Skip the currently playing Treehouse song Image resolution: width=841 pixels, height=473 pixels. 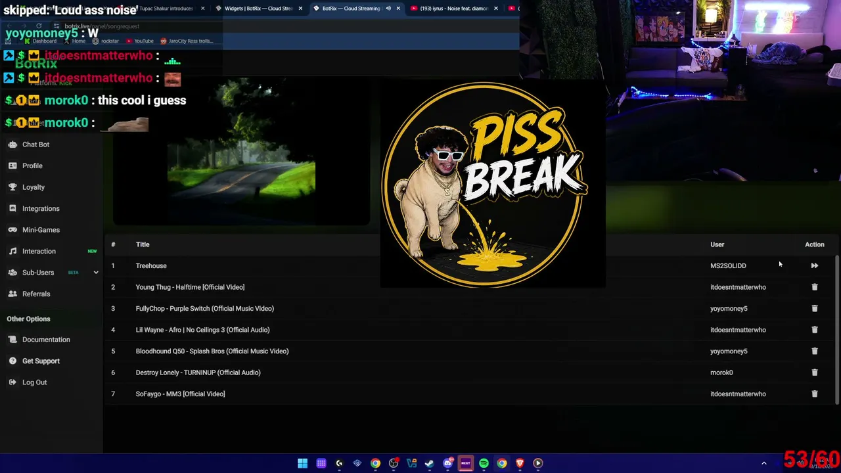pyautogui.click(x=814, y=265)
